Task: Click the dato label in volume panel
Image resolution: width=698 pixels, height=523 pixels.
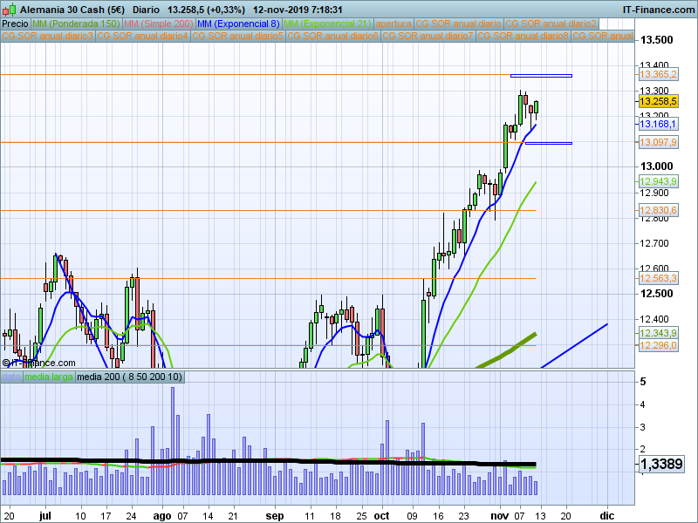Action: (11, 377)
